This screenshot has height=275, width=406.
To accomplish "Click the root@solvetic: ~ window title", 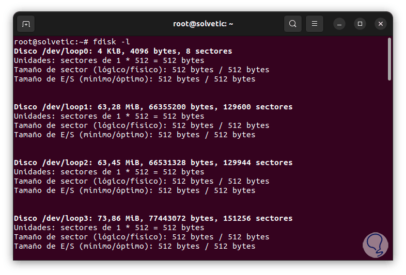I will 203,24.
